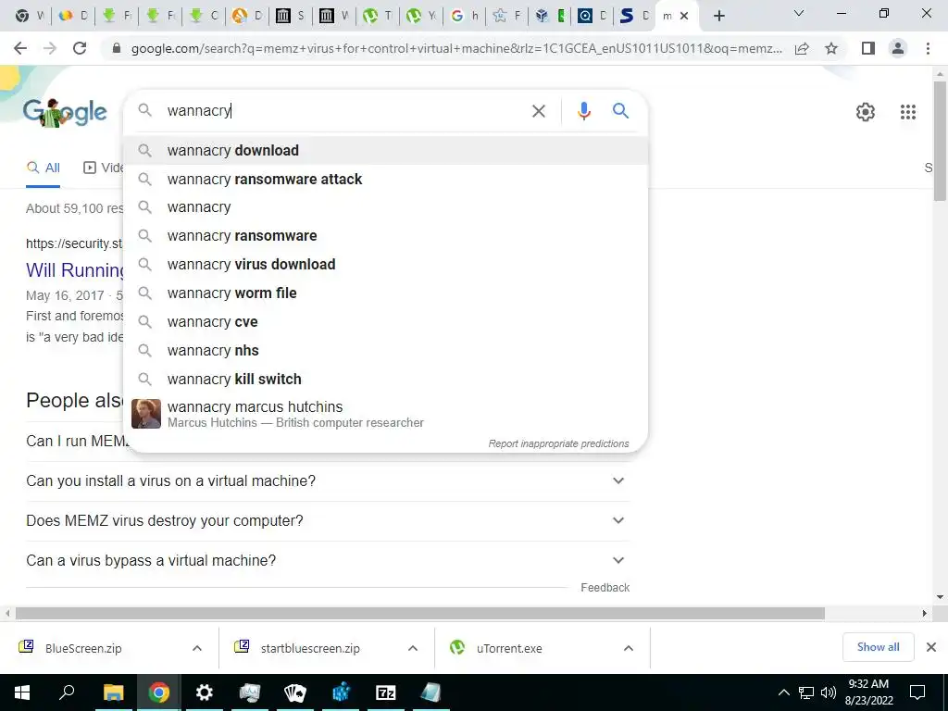Open the tab search dropdown arrow
This screenshot has width=948, height=711.
pos(799,13)
